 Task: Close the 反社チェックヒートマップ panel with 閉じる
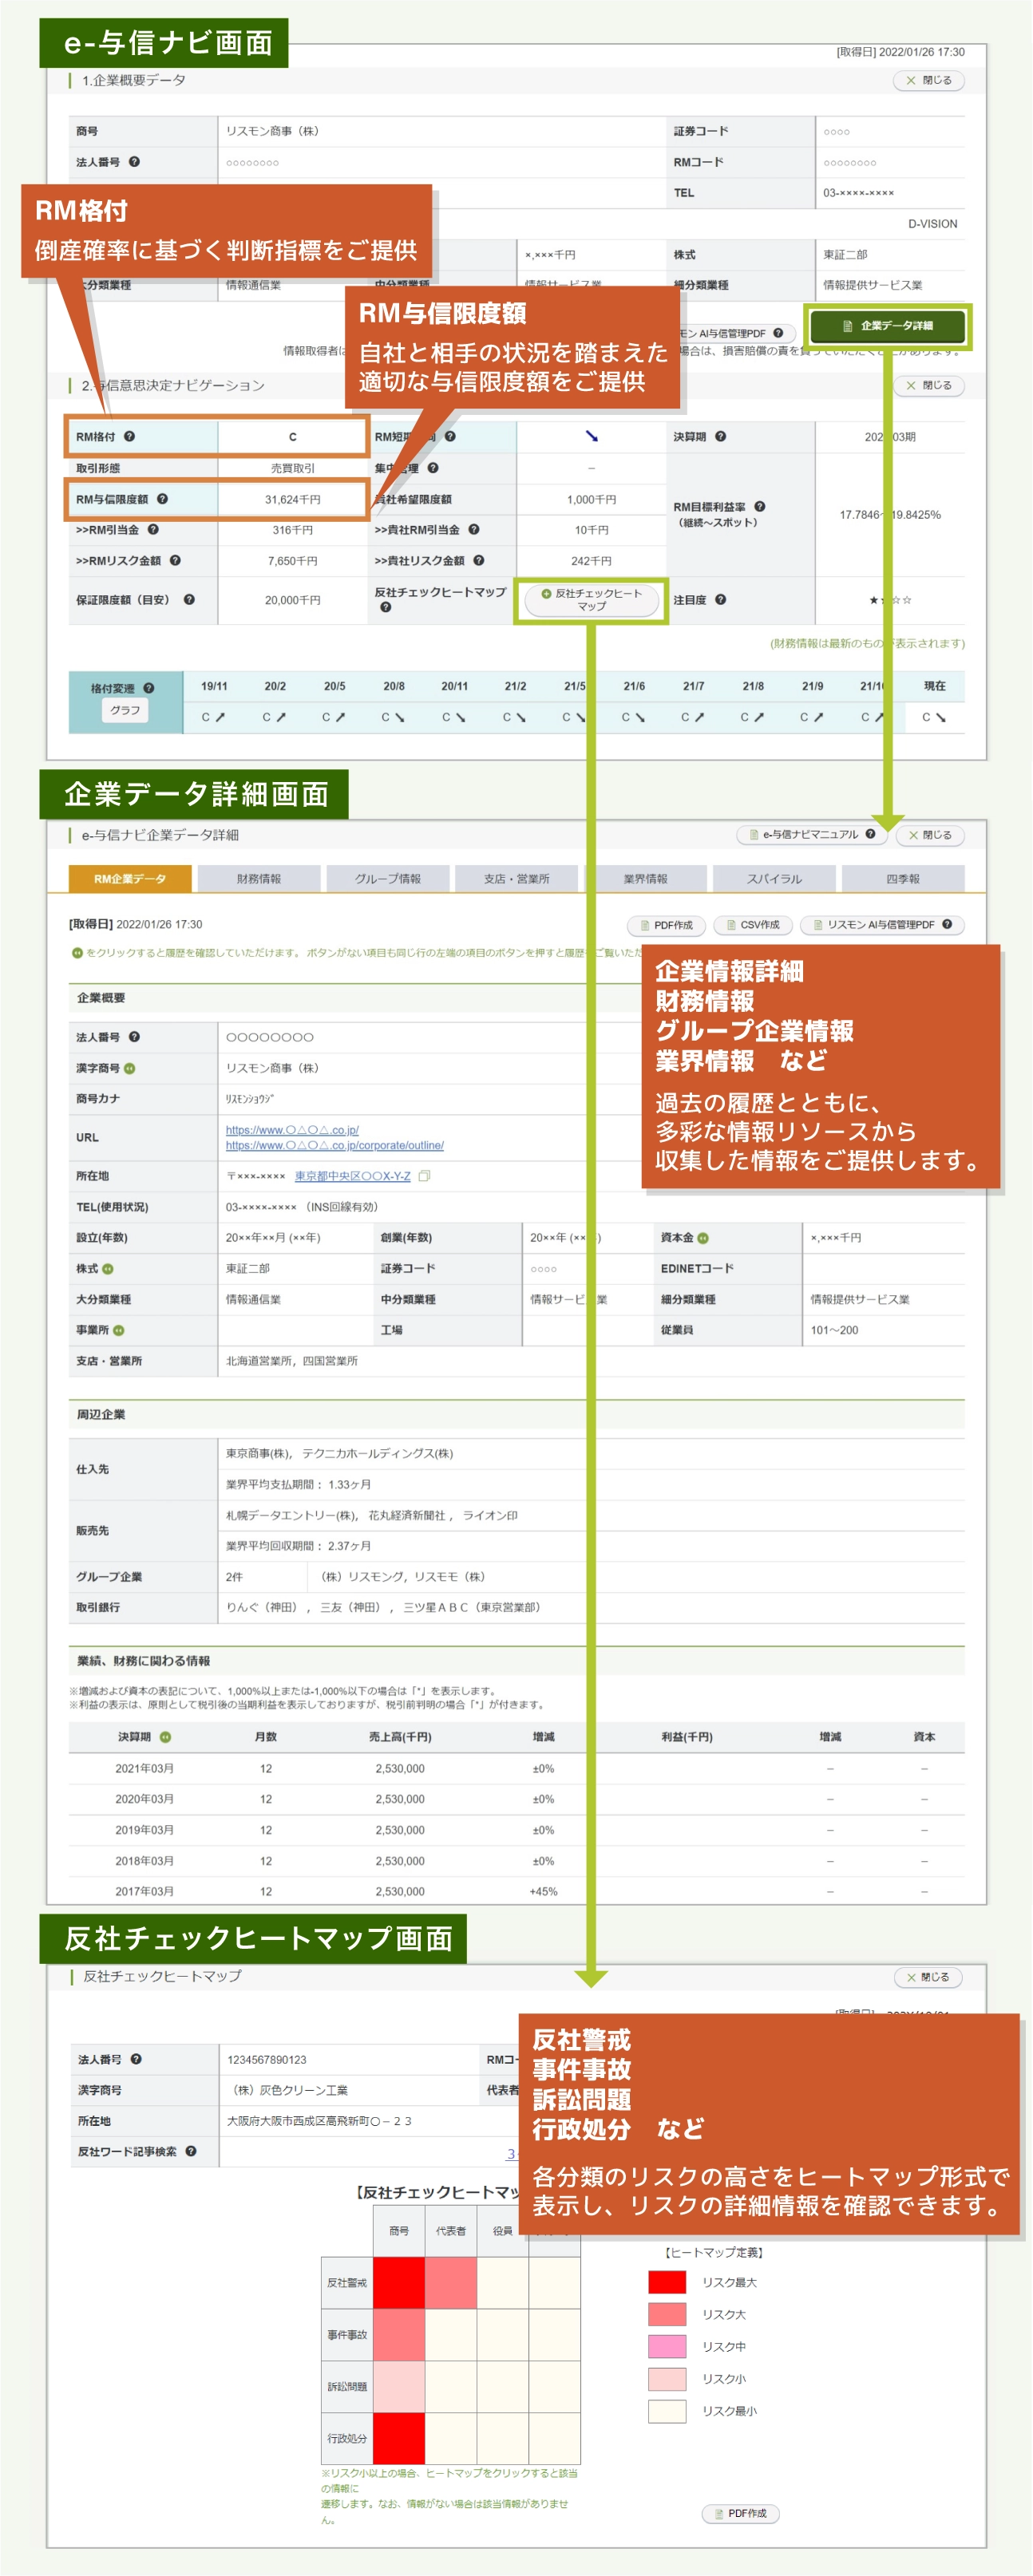click(x=927, y=1977)
